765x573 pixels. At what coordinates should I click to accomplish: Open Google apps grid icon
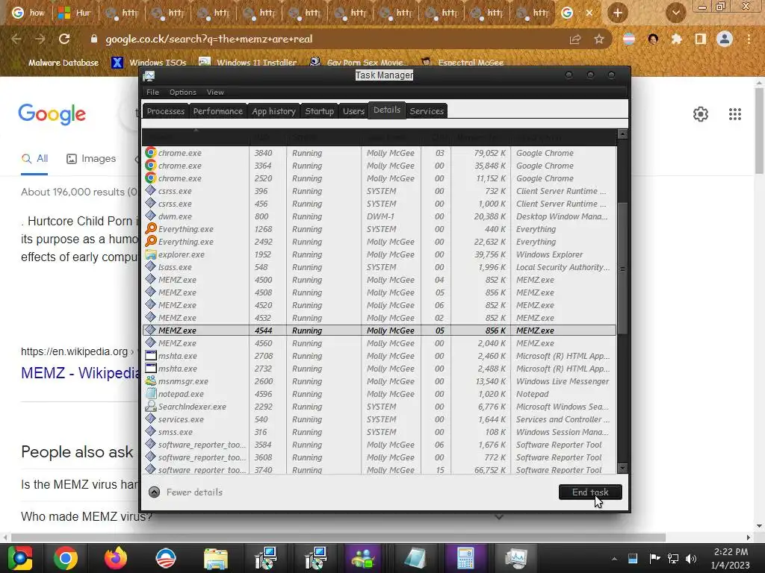coord(735,114)
